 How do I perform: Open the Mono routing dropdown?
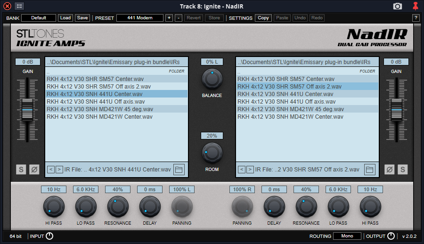[347, 236]
